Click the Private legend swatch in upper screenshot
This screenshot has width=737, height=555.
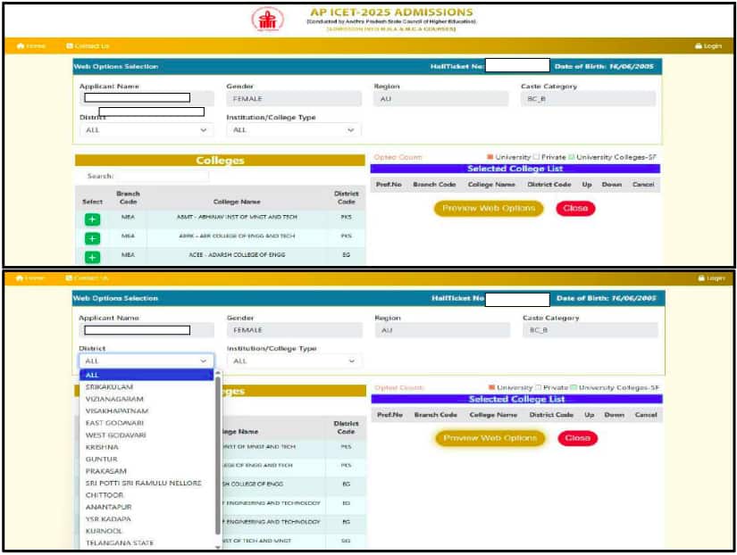(x=536, y=157)
